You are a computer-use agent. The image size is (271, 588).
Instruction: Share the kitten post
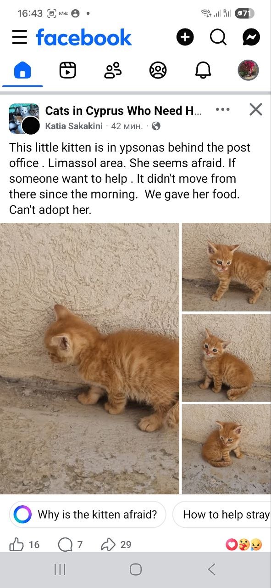(116, 545)
